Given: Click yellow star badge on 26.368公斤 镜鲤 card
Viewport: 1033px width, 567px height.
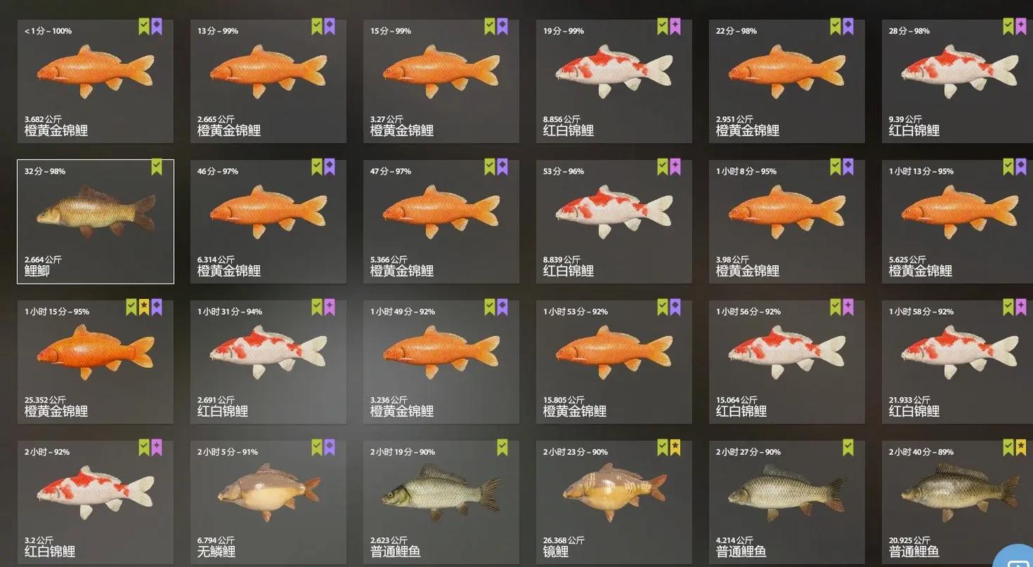Looking at the screenshot, I should (x=675, y=447).
